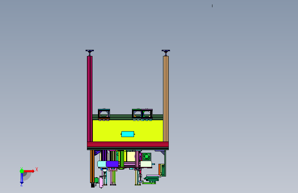Select the green-topped black frame box

pos(137,114)
